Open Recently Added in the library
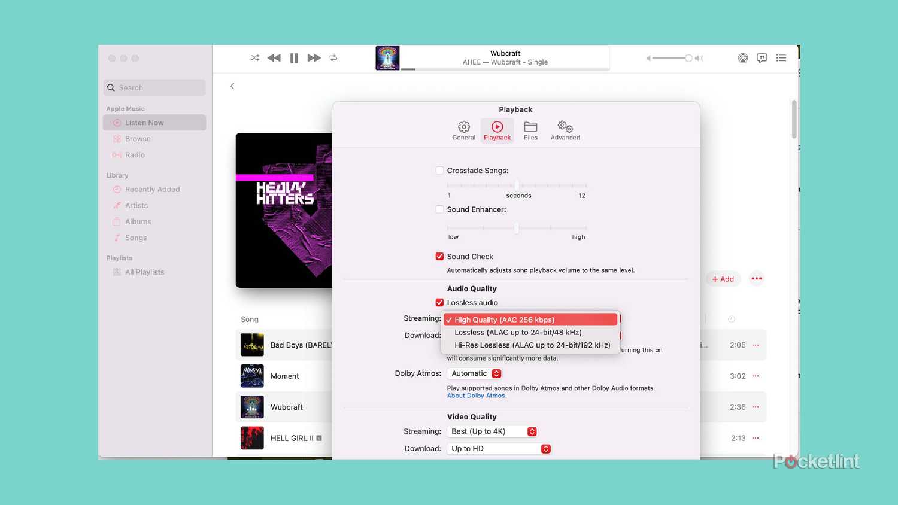Viewport: 898px width, 505px height. pos(152,189)
